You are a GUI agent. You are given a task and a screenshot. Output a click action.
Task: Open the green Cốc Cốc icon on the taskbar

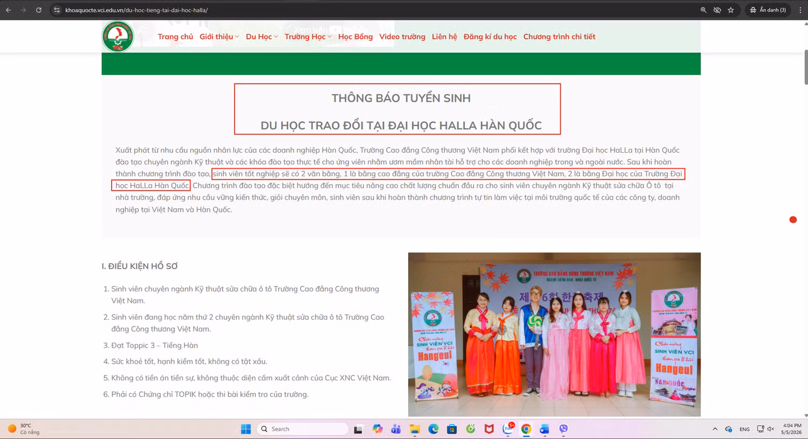[x=471, y=429]
